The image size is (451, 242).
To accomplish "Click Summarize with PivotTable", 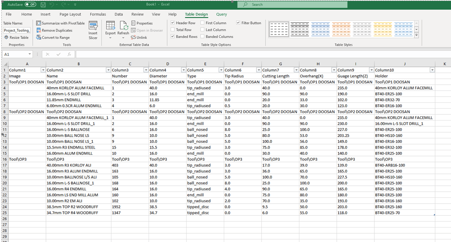I will pyautogui.click(x=60, y=23).
